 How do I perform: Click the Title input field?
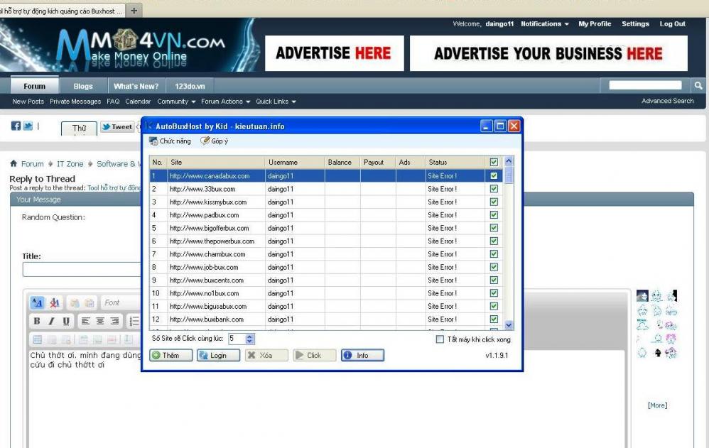82,269
